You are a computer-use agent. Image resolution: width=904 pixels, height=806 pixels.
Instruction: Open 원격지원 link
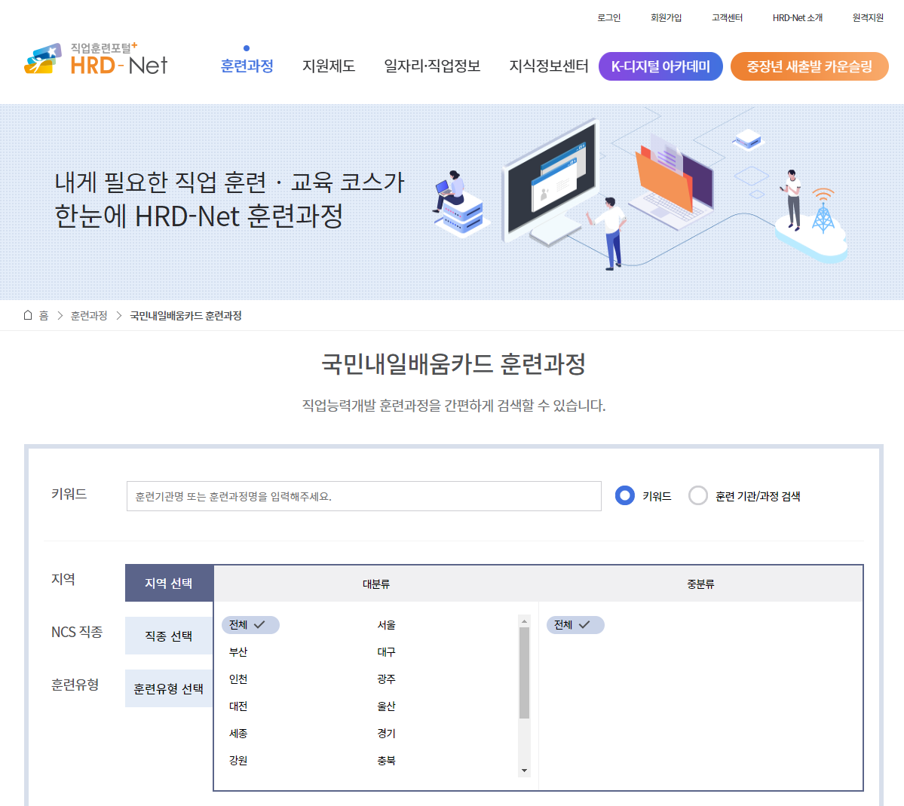[868, 18]
